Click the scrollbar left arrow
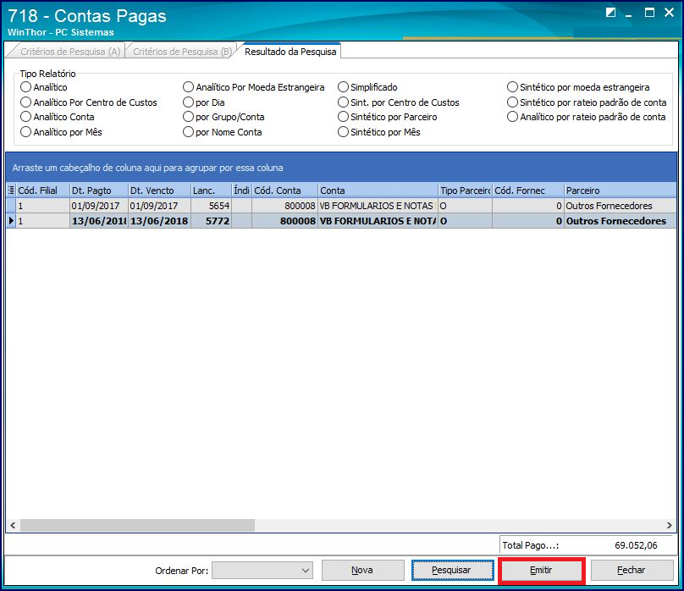This screenshot has width=684, height=591. tap(13, 525)
